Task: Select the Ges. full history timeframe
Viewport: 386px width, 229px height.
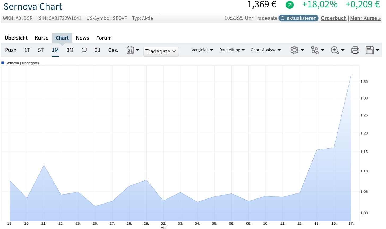Action: (113, 50)
